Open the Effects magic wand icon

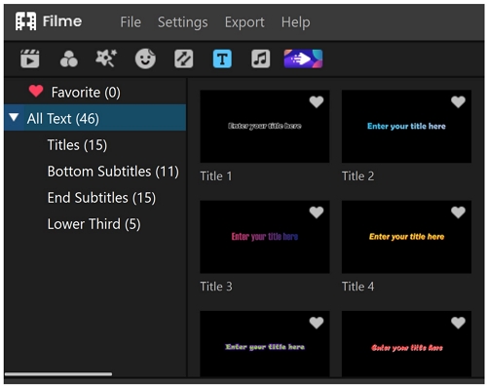pyautogui.click(x=106, y=58)
